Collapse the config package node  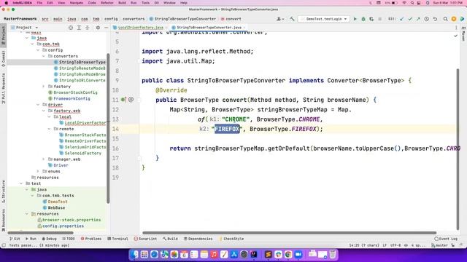tap(38, 50)
